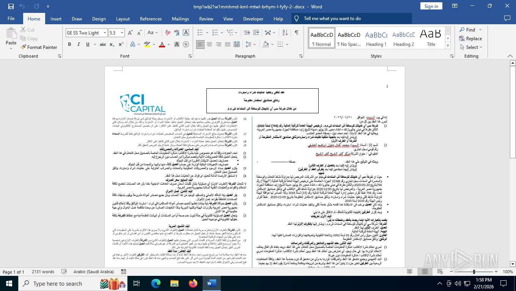Switch to the Insert tab
Viewport: 516px width, 291px height.
(56, 19)
